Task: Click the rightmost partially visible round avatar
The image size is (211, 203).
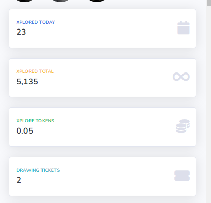Action: [97, 1]
